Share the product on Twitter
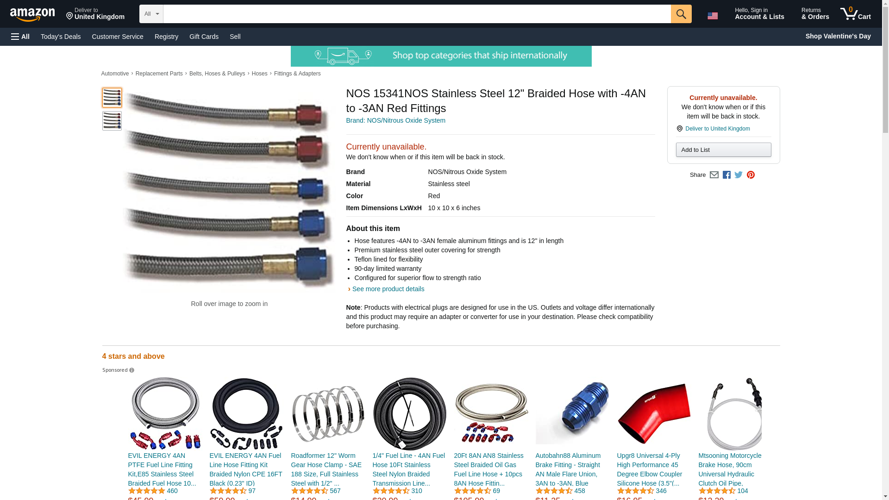This screenshot has width=889, height=500. coord(739,175)
